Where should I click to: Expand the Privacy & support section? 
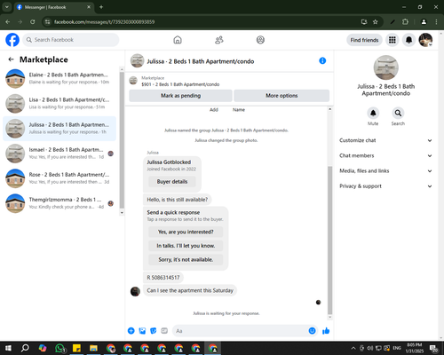click(385, 186)
